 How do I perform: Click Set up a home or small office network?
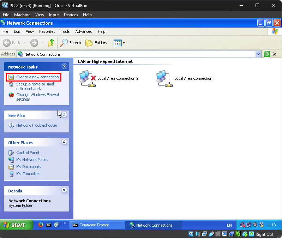pyautogui.click(x=35, y=86)
